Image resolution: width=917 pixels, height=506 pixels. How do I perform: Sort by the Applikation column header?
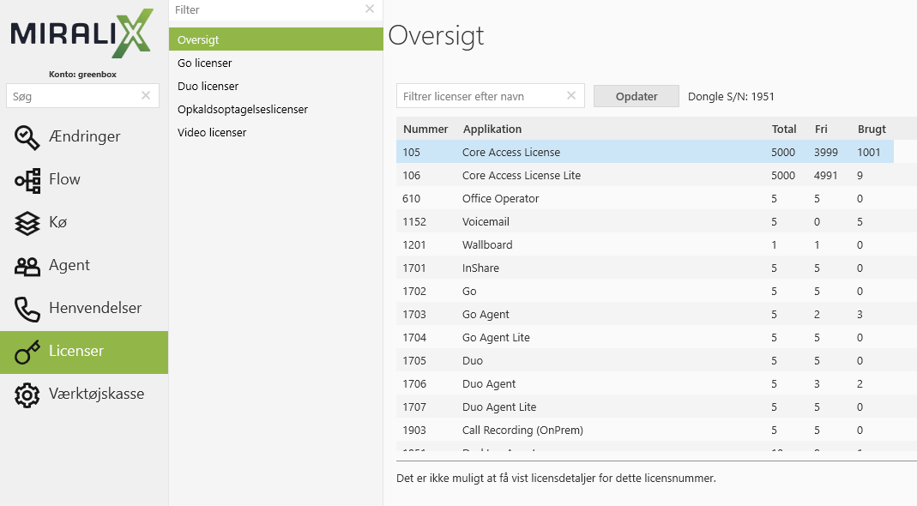[492, 130]
